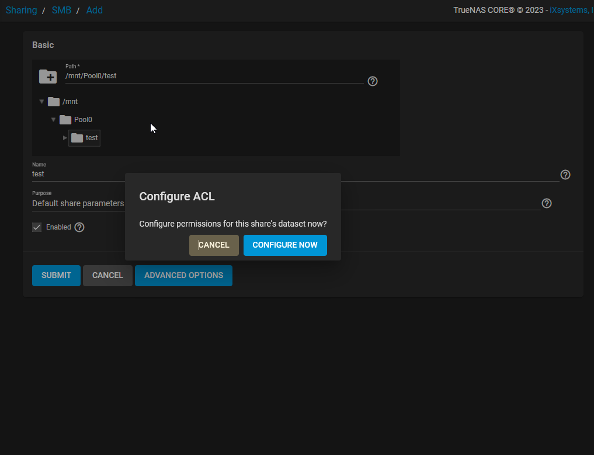Click the Name field help icon
Screen dimensions: 594x455
[x=565, y=174]
